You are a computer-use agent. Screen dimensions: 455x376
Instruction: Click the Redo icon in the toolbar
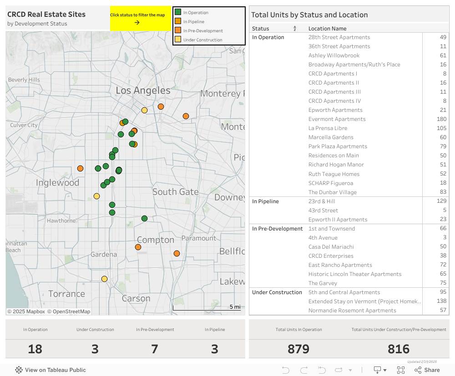[304, 370]
